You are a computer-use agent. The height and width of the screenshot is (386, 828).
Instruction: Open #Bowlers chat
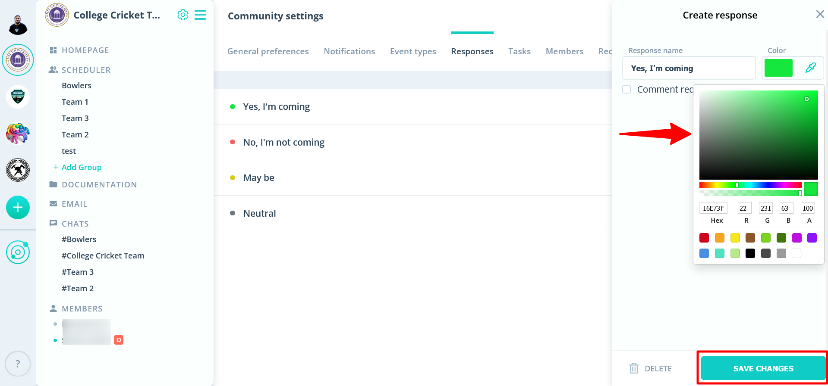pyautogui.click(x=79, y=239)
